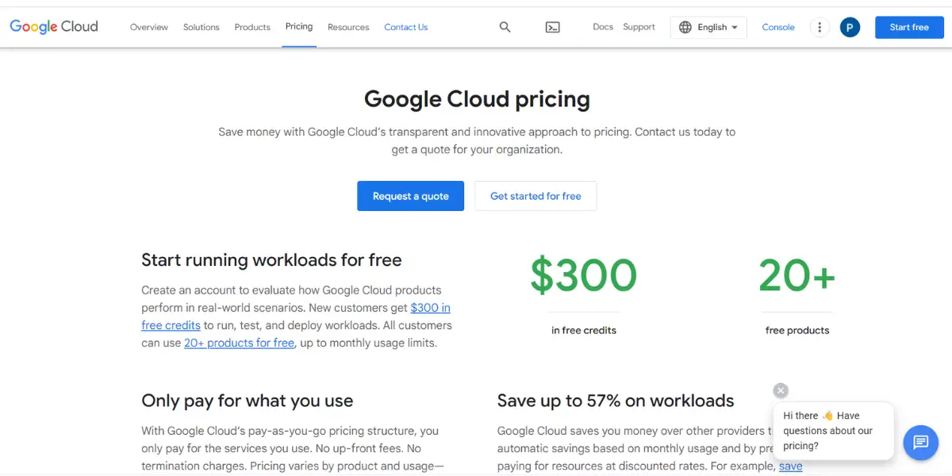The width and height of the screenshot is (952, 476).
Task: Open the blue chat bubble icon
Action: point(920,442)
